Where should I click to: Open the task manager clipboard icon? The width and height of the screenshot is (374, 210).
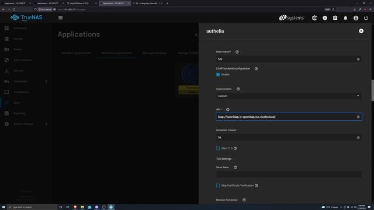(x=335, y=18)
